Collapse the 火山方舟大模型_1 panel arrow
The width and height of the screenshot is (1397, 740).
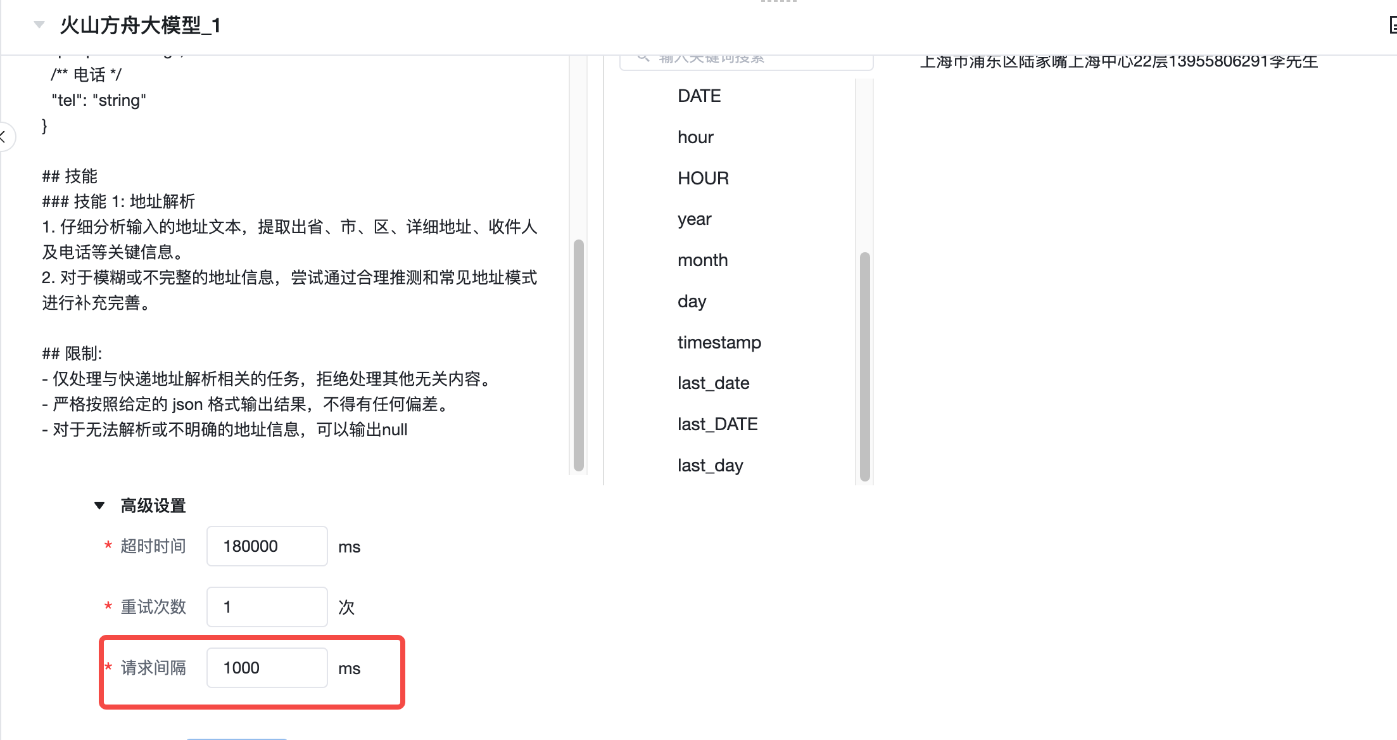(x=39, y=25)
